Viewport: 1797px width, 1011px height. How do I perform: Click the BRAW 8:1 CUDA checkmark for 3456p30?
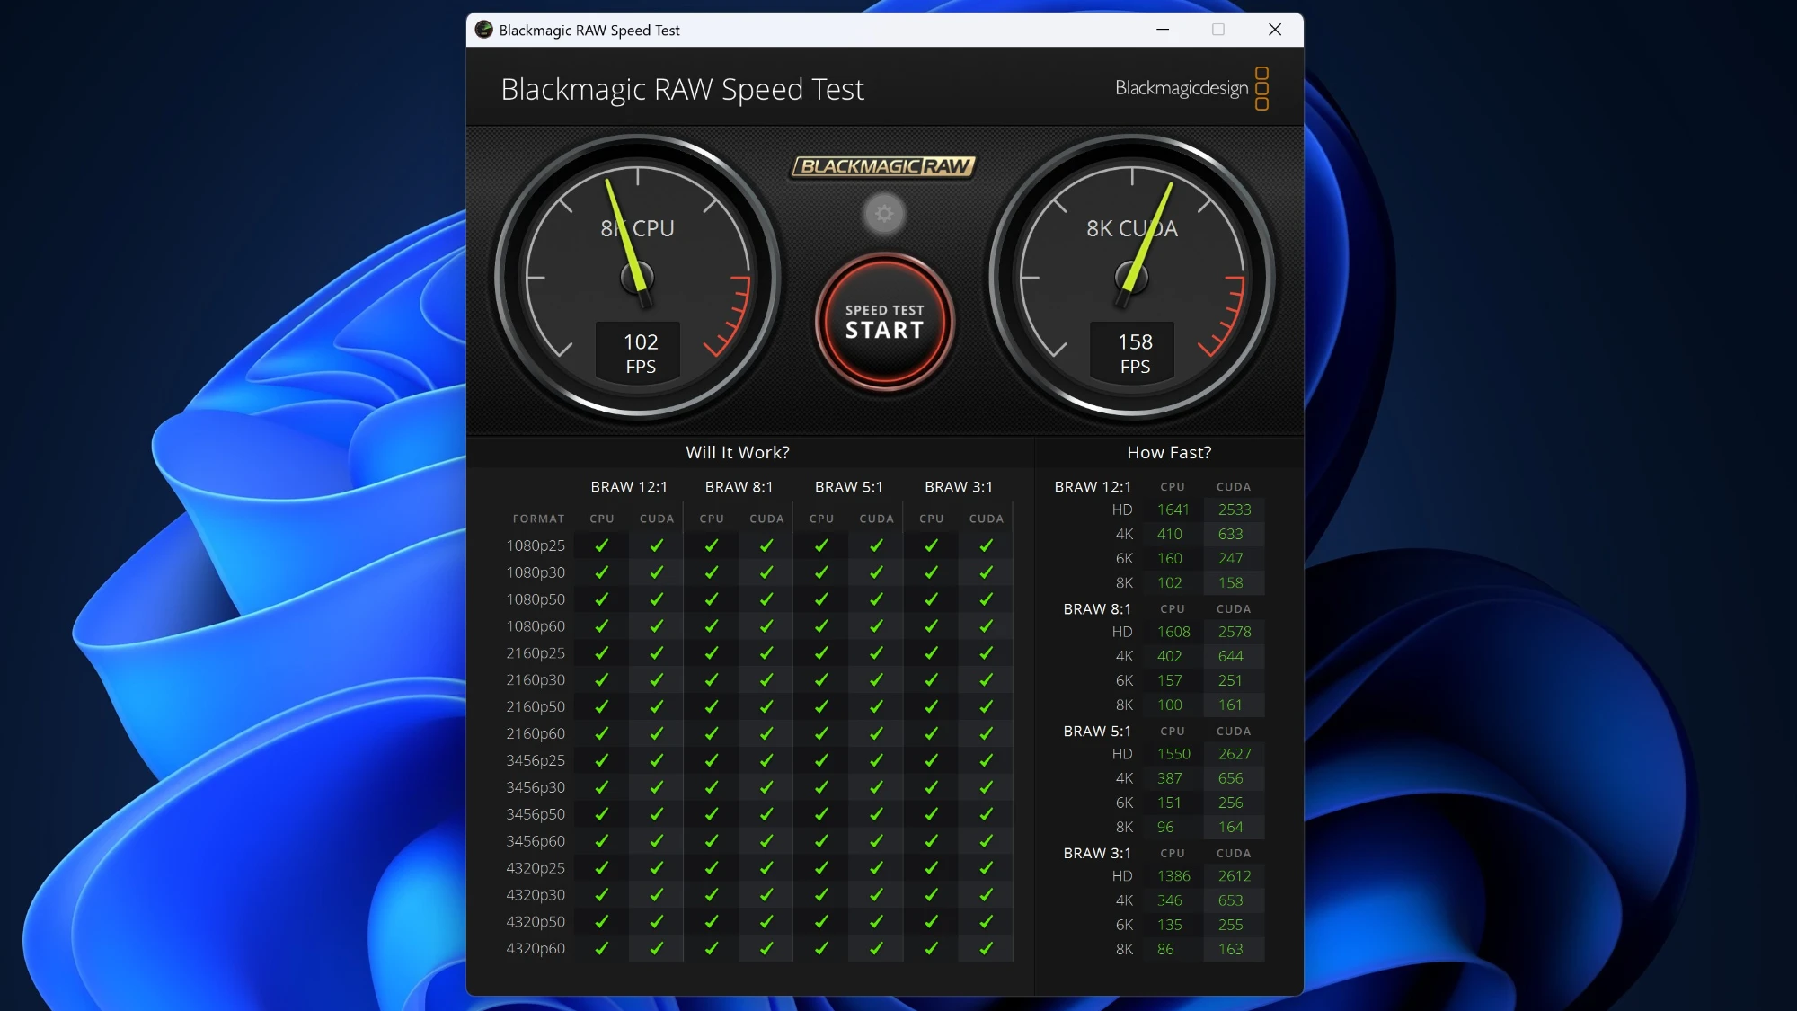[766, 787]
